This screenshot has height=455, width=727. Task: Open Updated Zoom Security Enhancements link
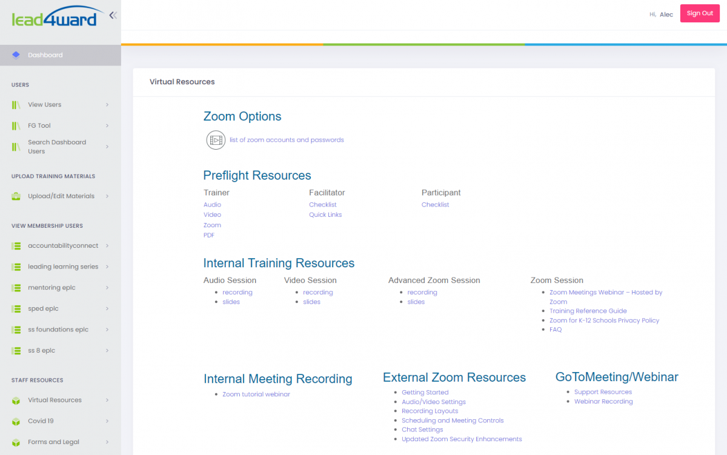[462, 439]
